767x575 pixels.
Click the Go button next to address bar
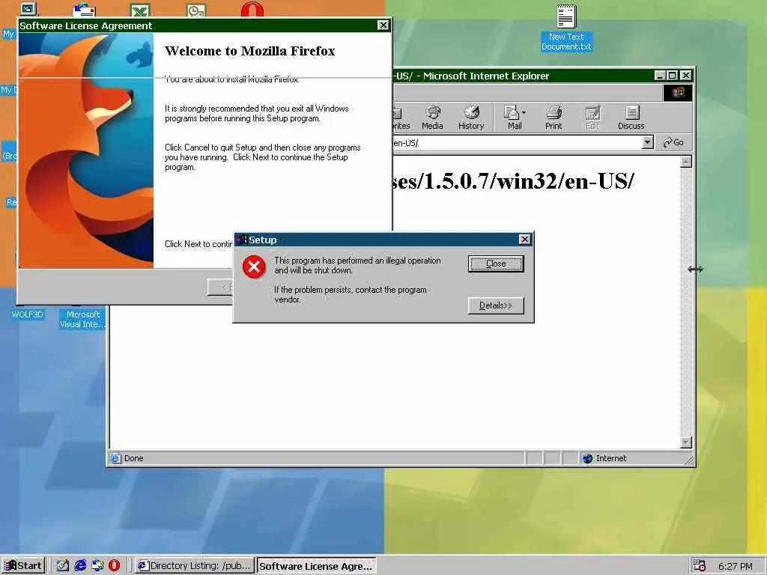pos(673,142)
